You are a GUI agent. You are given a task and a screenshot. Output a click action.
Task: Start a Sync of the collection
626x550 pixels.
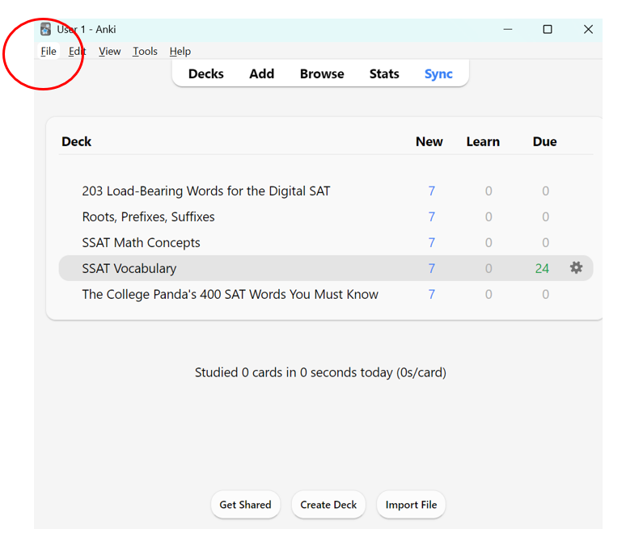point(438,73)
